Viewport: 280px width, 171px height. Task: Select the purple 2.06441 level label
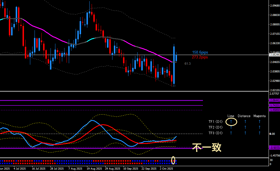(275, 100)
